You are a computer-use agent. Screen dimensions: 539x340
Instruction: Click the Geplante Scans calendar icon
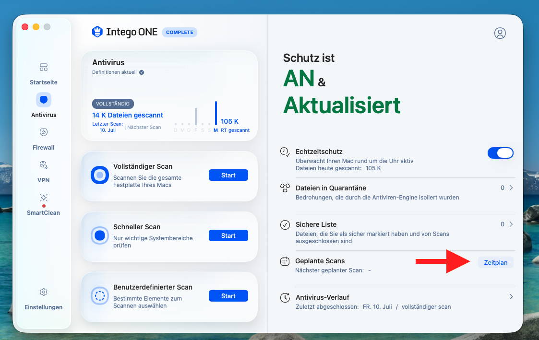tap(285, 261)
